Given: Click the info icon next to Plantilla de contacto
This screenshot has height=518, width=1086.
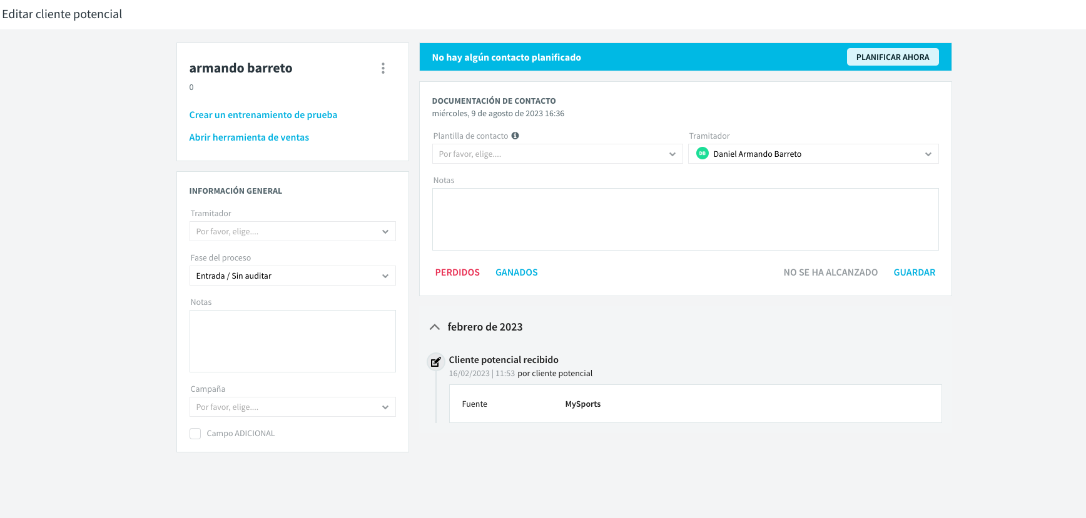Looking at the screenshot, I should click(x=515, y=136).
